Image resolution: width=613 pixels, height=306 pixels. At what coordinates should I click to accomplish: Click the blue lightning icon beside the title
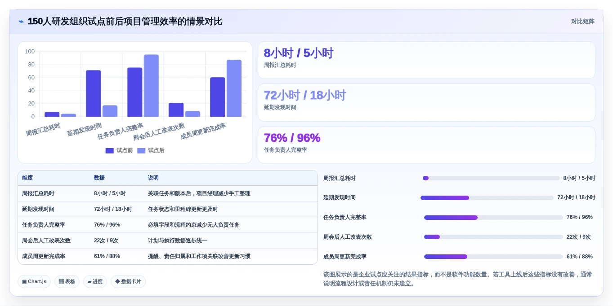[21, 22]
